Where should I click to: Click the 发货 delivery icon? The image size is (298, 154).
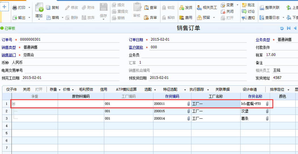pos(182,8)
